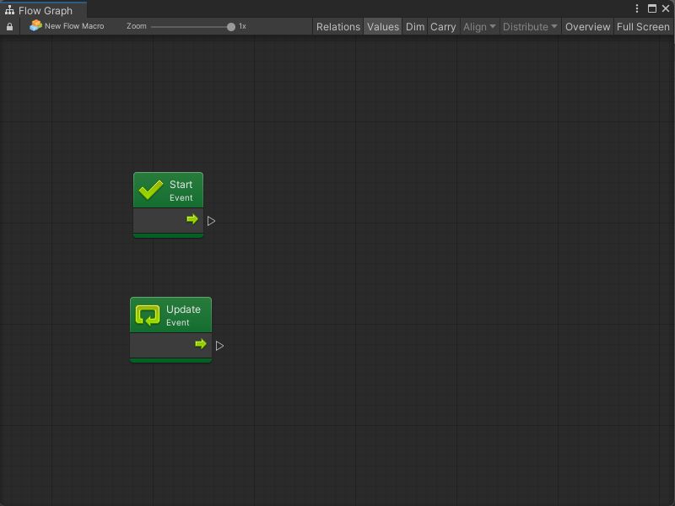
Task: Toggle the Dim option
Action: tap(415, 27)
